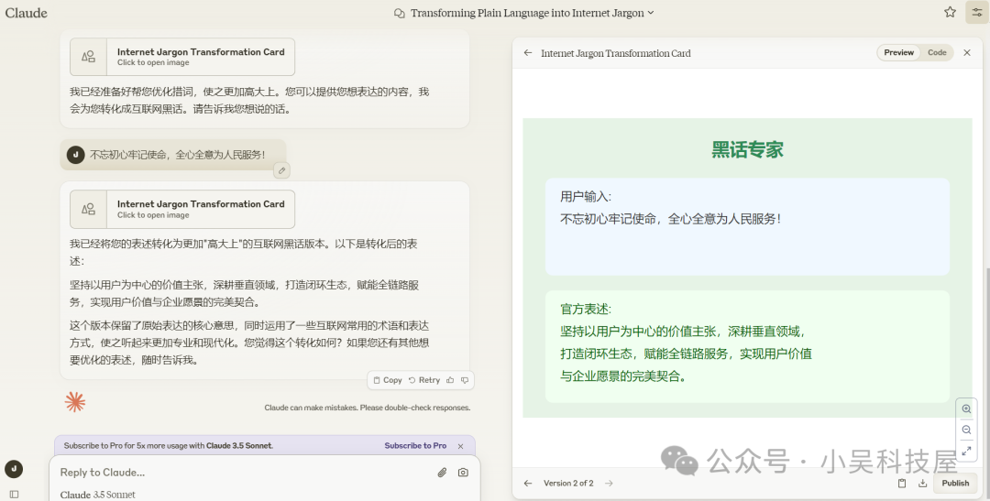Give thumbs down to the response
The image size is (990, 501).
pos(465,380)
